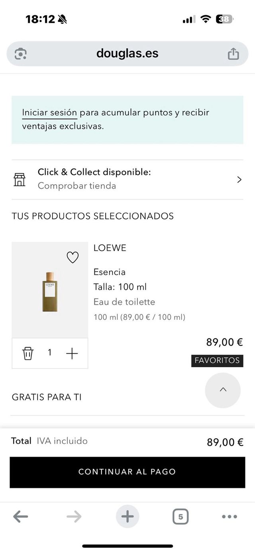Expand the GRATIS PARA TI section
Image resolution: width=255 pixels, height=553 pixels.
(47, 397)
